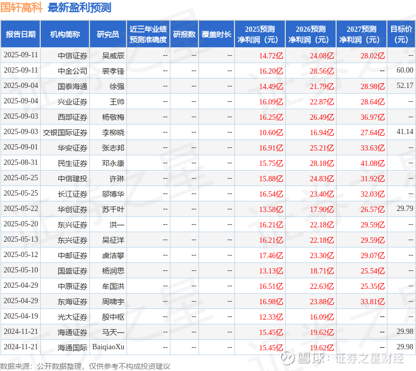
Task: Click the 目标价 column header
Action: (401, 34)
